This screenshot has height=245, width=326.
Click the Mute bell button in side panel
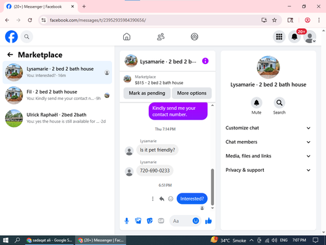(256, 103)
